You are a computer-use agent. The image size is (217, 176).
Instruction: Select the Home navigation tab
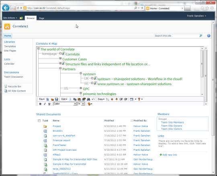(x=8, y=36)
